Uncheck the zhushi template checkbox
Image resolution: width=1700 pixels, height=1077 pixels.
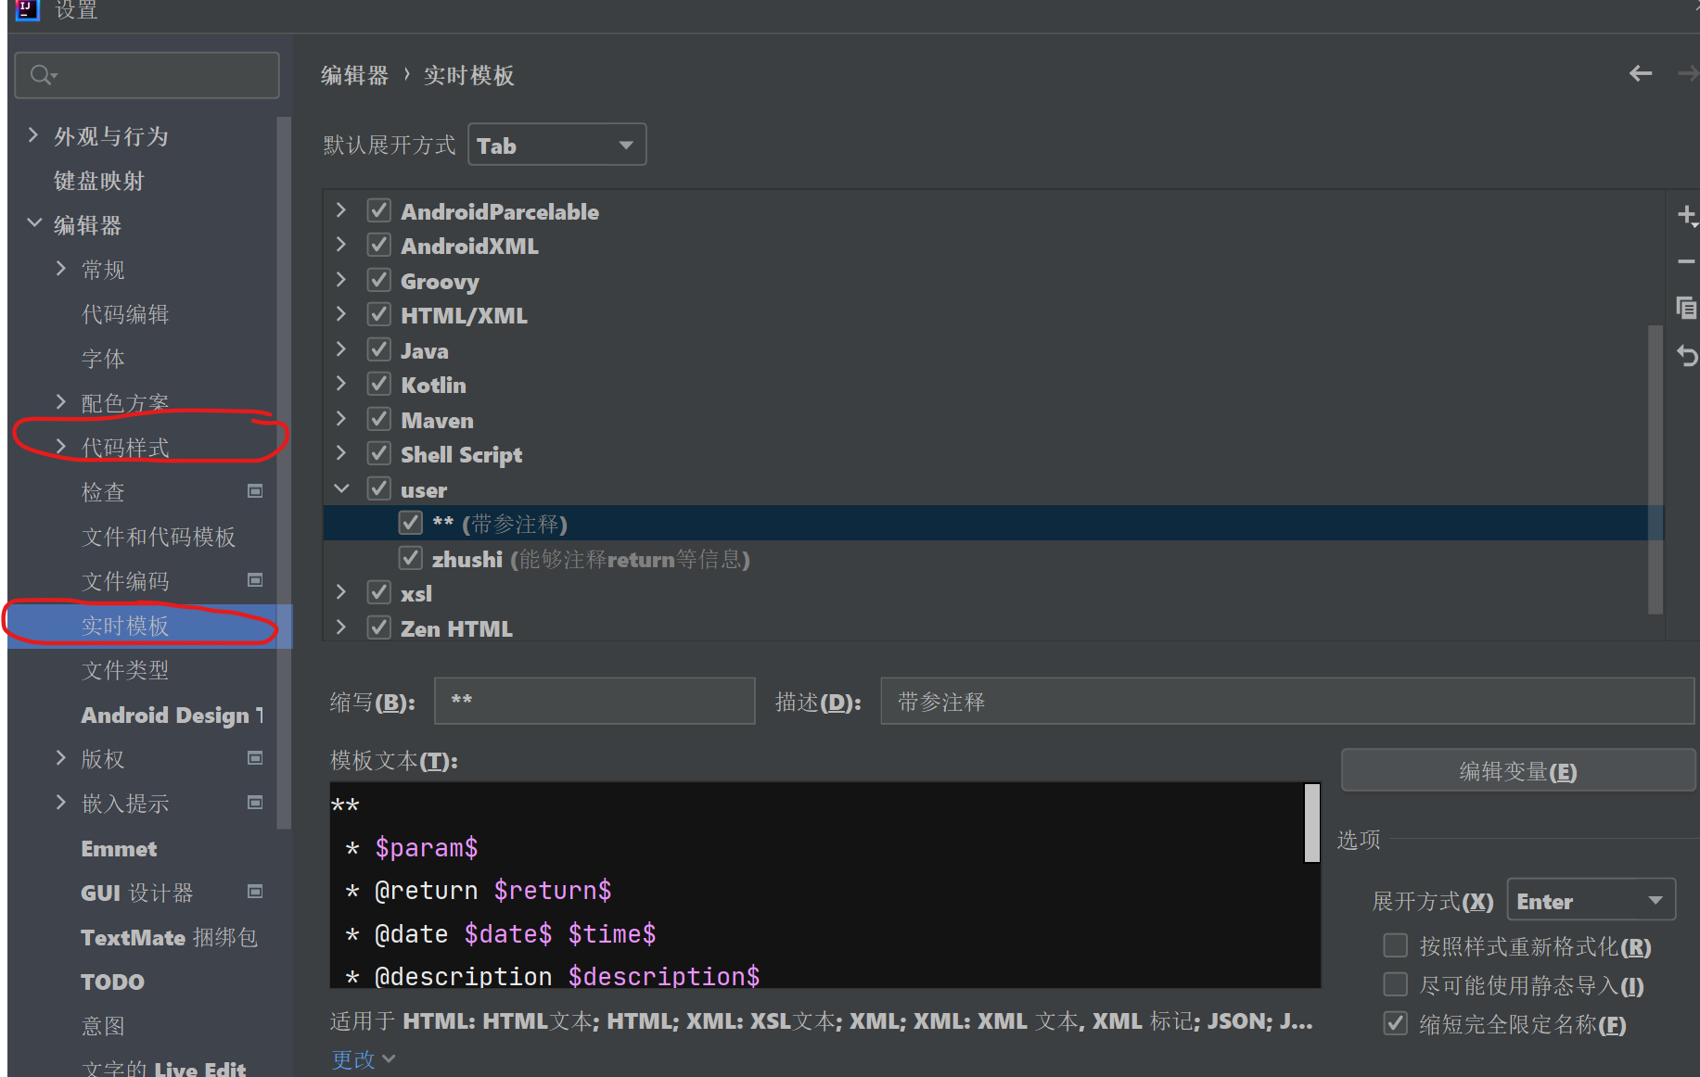[411, 558]
